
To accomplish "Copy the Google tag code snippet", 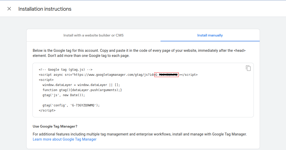I will click(248, 68).
